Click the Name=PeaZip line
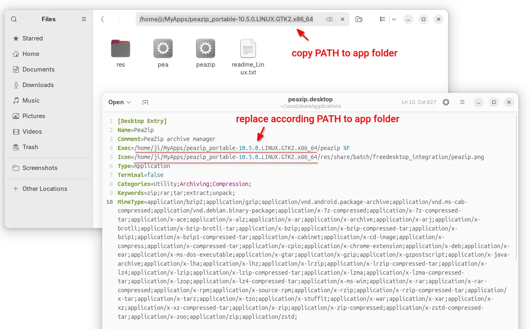Screen dimensions: 531x329 pos(136,130)
